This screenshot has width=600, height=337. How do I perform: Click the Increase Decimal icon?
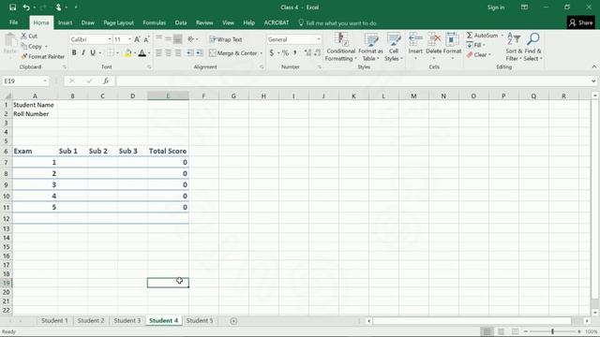point(307,53)
